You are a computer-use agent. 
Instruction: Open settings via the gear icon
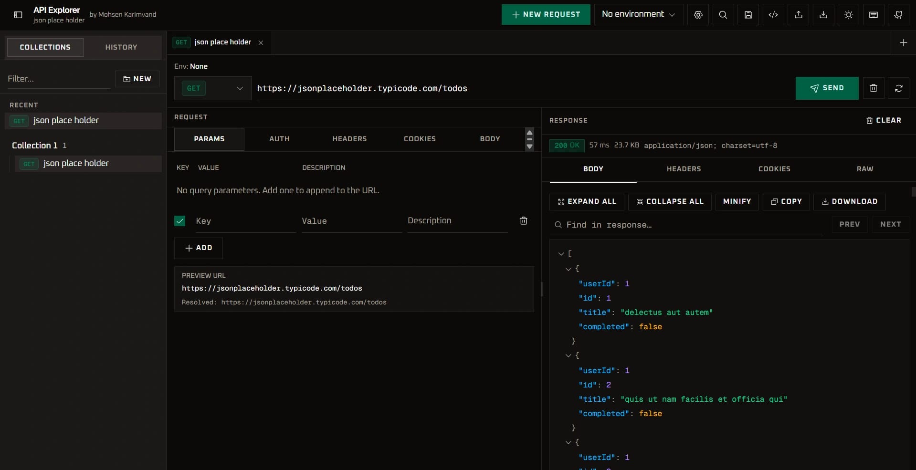(x=698, y=15)
